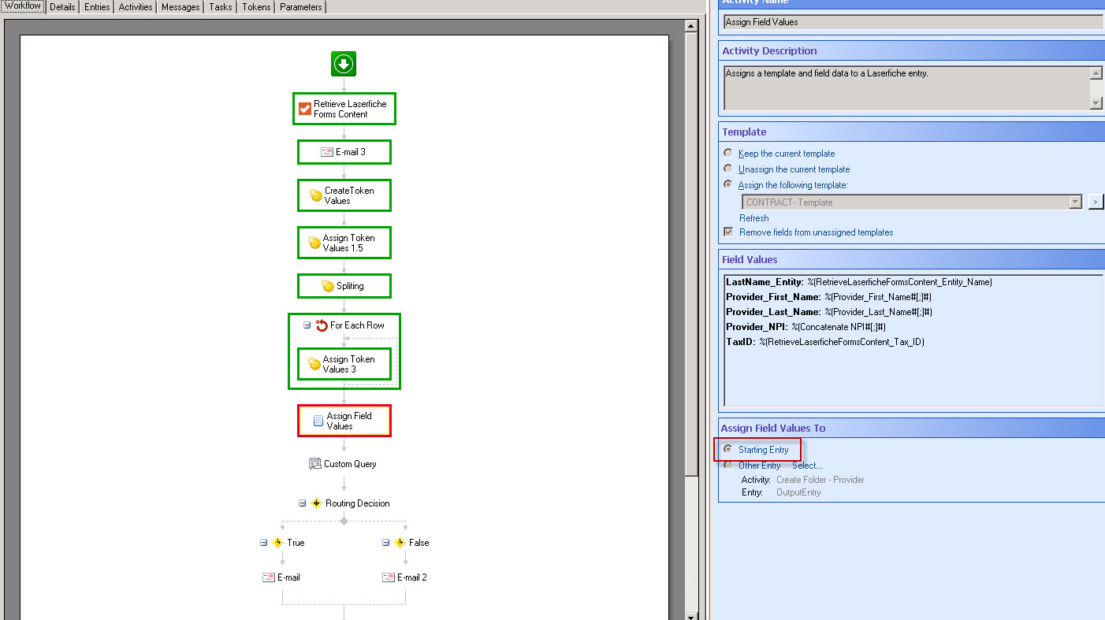Switch to the Tokens tab
Viewport: 1105px width, 620px height.
pos(256,7)
